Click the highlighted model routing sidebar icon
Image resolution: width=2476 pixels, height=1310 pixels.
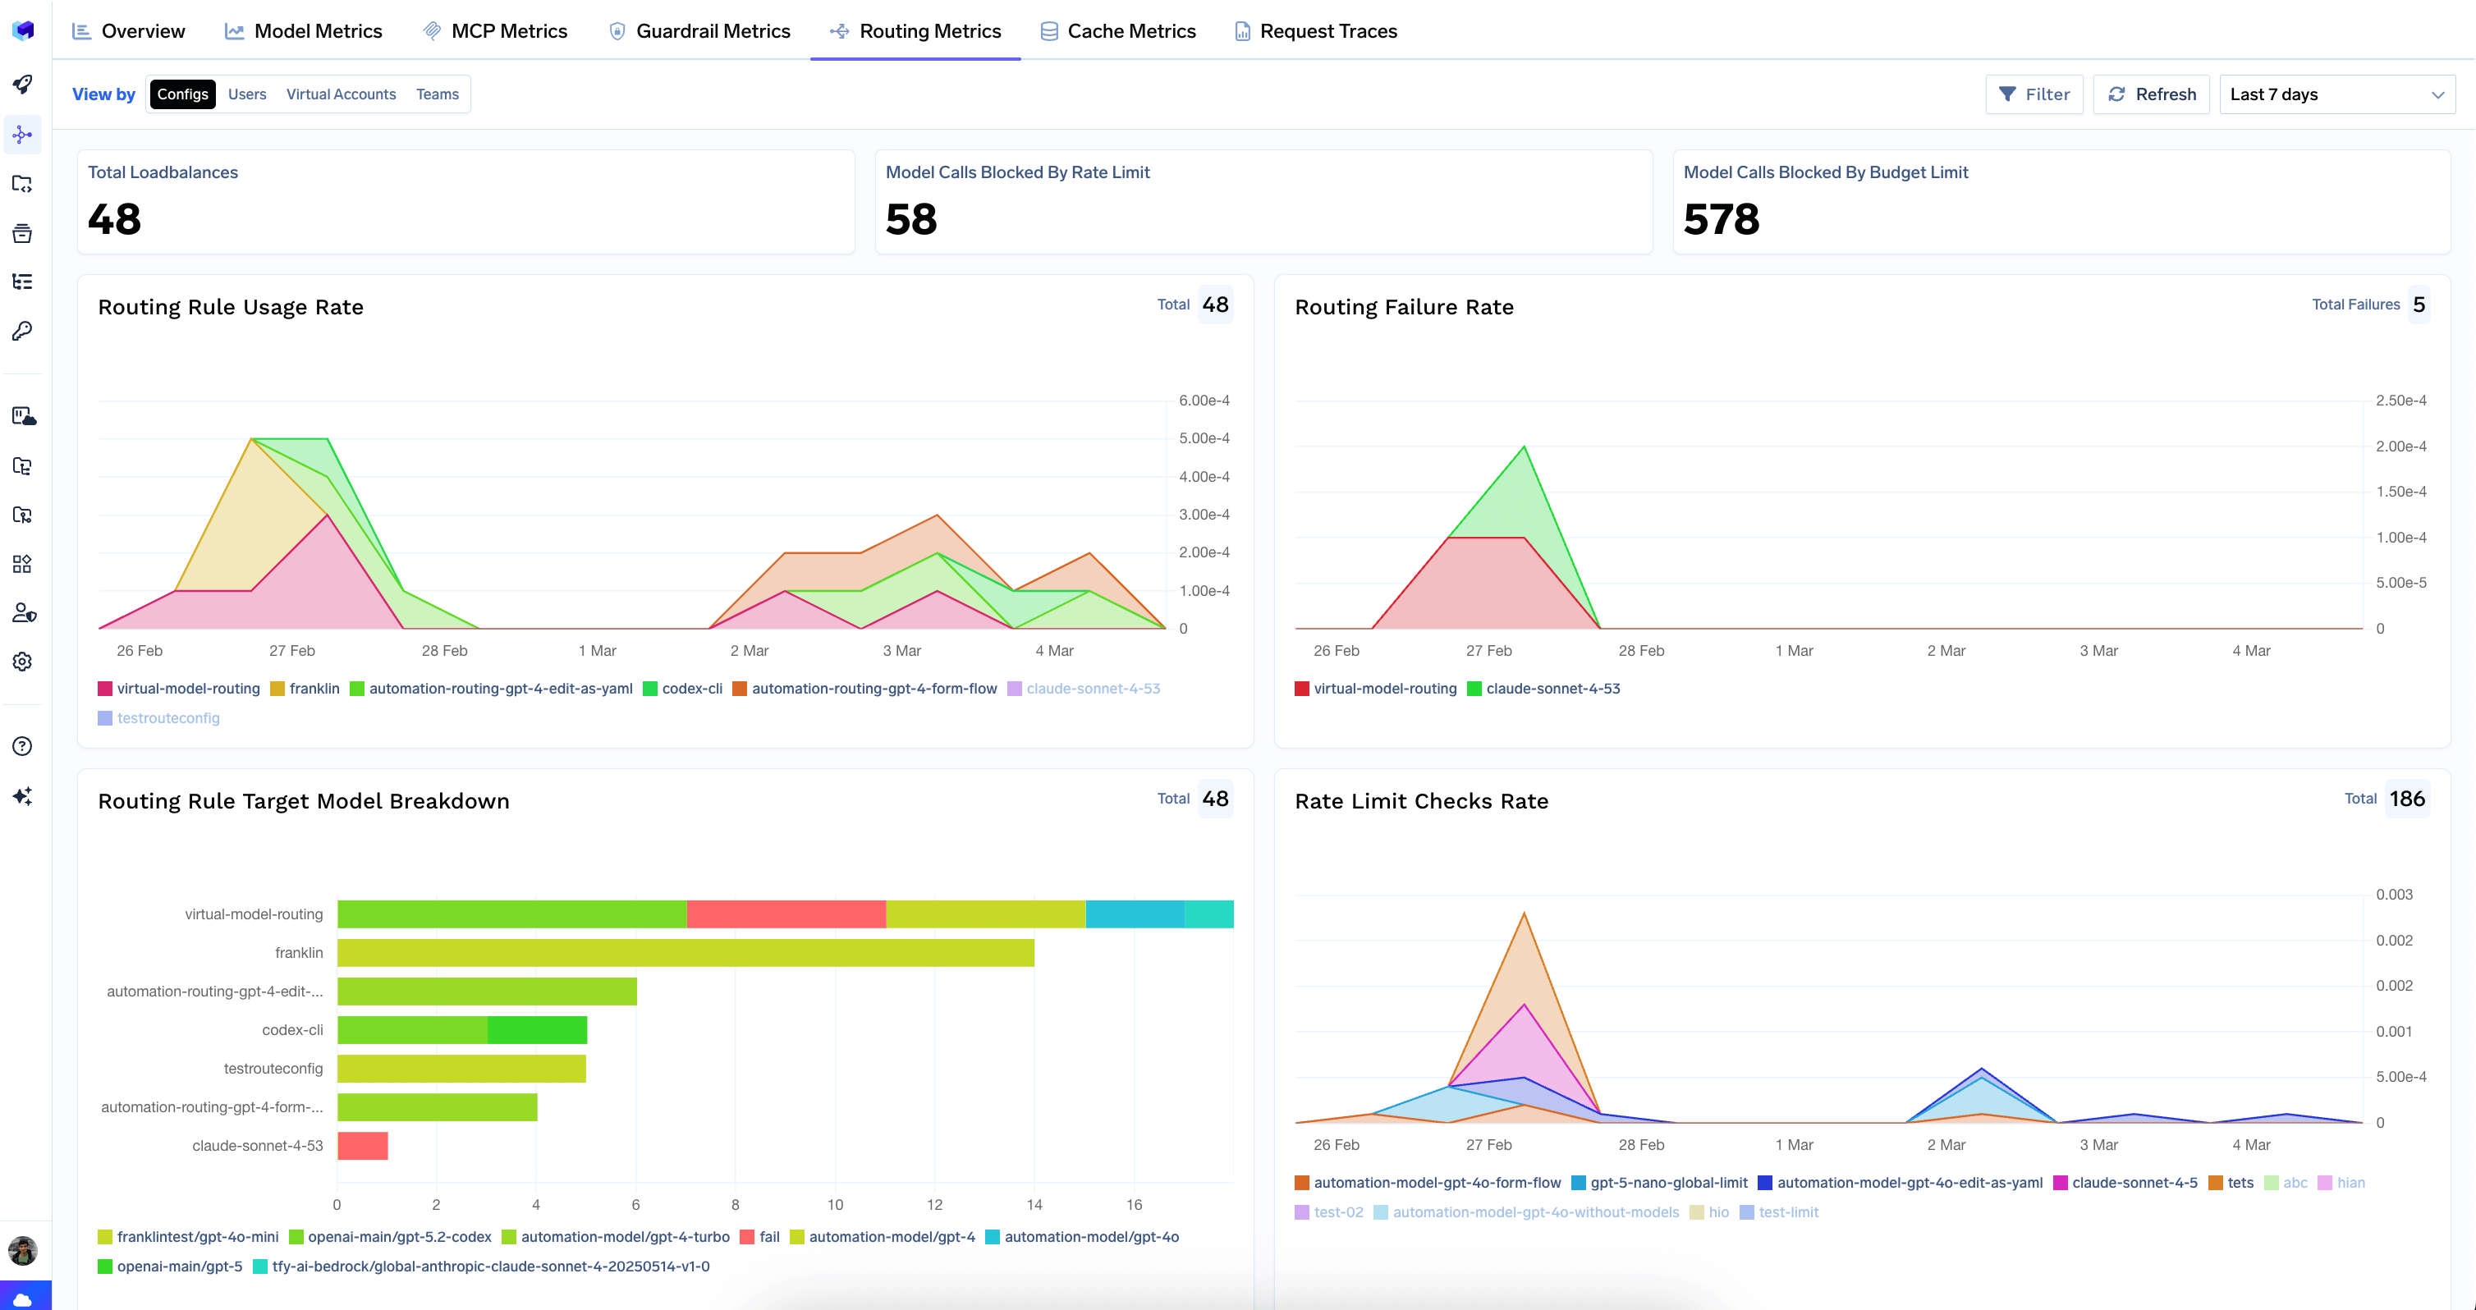click(x=23, y=135)
